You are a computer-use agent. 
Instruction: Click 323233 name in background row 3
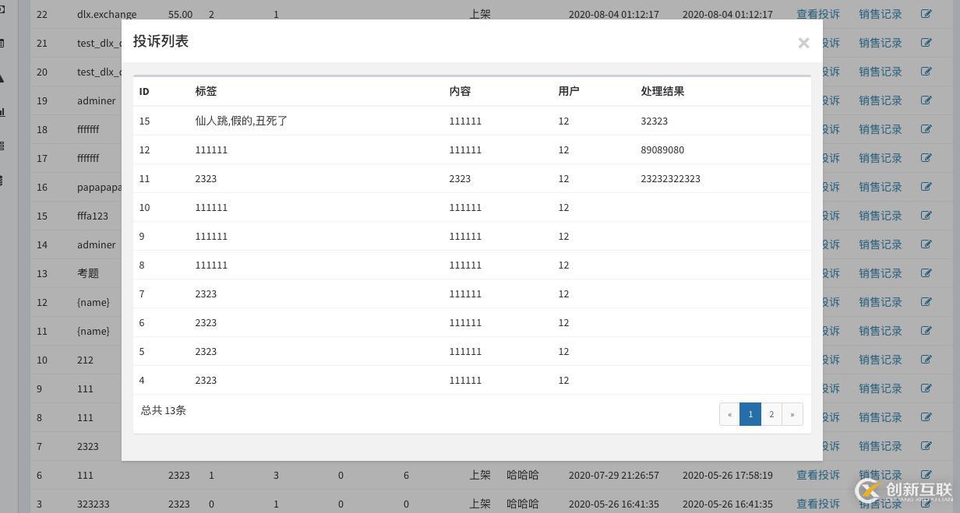coord(93,504)
